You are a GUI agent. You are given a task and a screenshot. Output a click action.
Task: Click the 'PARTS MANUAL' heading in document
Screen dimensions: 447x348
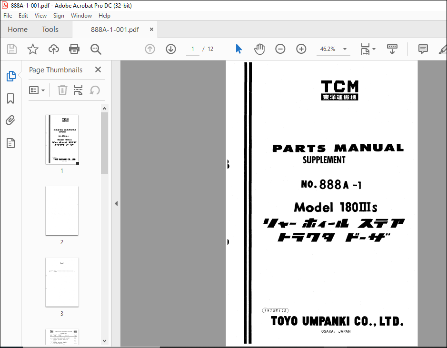tap(338, 148)
